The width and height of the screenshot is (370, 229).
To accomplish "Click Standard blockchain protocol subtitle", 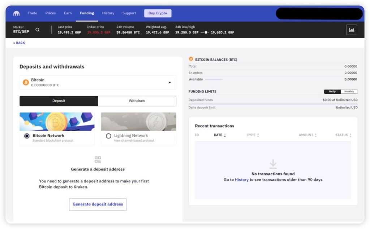I will 53,141.
